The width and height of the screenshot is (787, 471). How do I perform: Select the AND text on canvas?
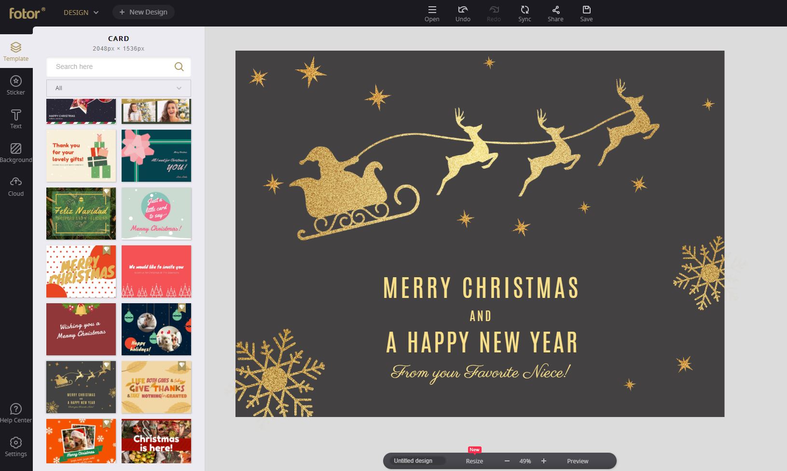pyautogui.click(x=481, y=316)
